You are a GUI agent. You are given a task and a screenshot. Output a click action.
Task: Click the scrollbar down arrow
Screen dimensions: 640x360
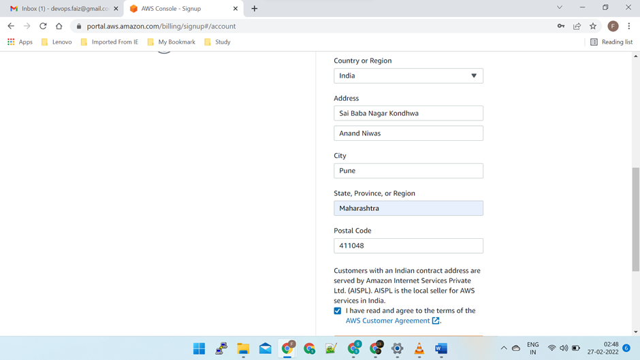(635, 332)
